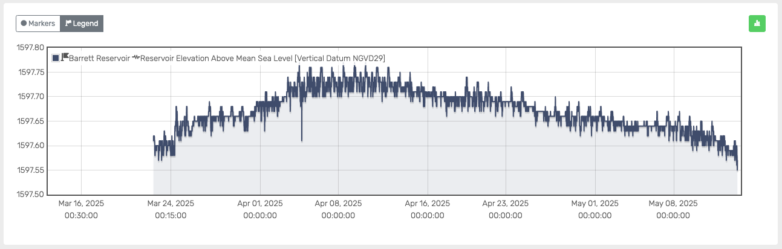Click Reservoir Elevation Above Mean Sea Level text
Image resolution: width=782 pixels, height=249 pixels.
point(263,58)
